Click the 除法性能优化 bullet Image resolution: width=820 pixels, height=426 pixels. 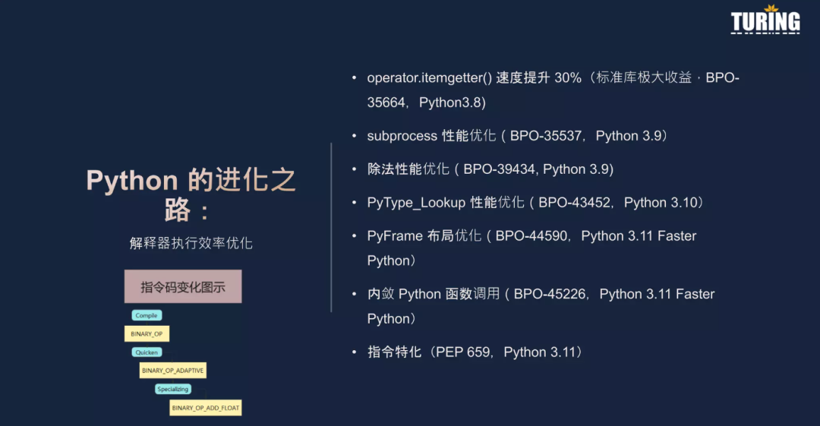(x=490, y=169)
